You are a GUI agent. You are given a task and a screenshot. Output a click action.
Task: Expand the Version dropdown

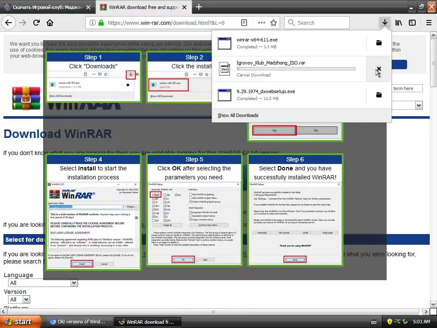19,299
